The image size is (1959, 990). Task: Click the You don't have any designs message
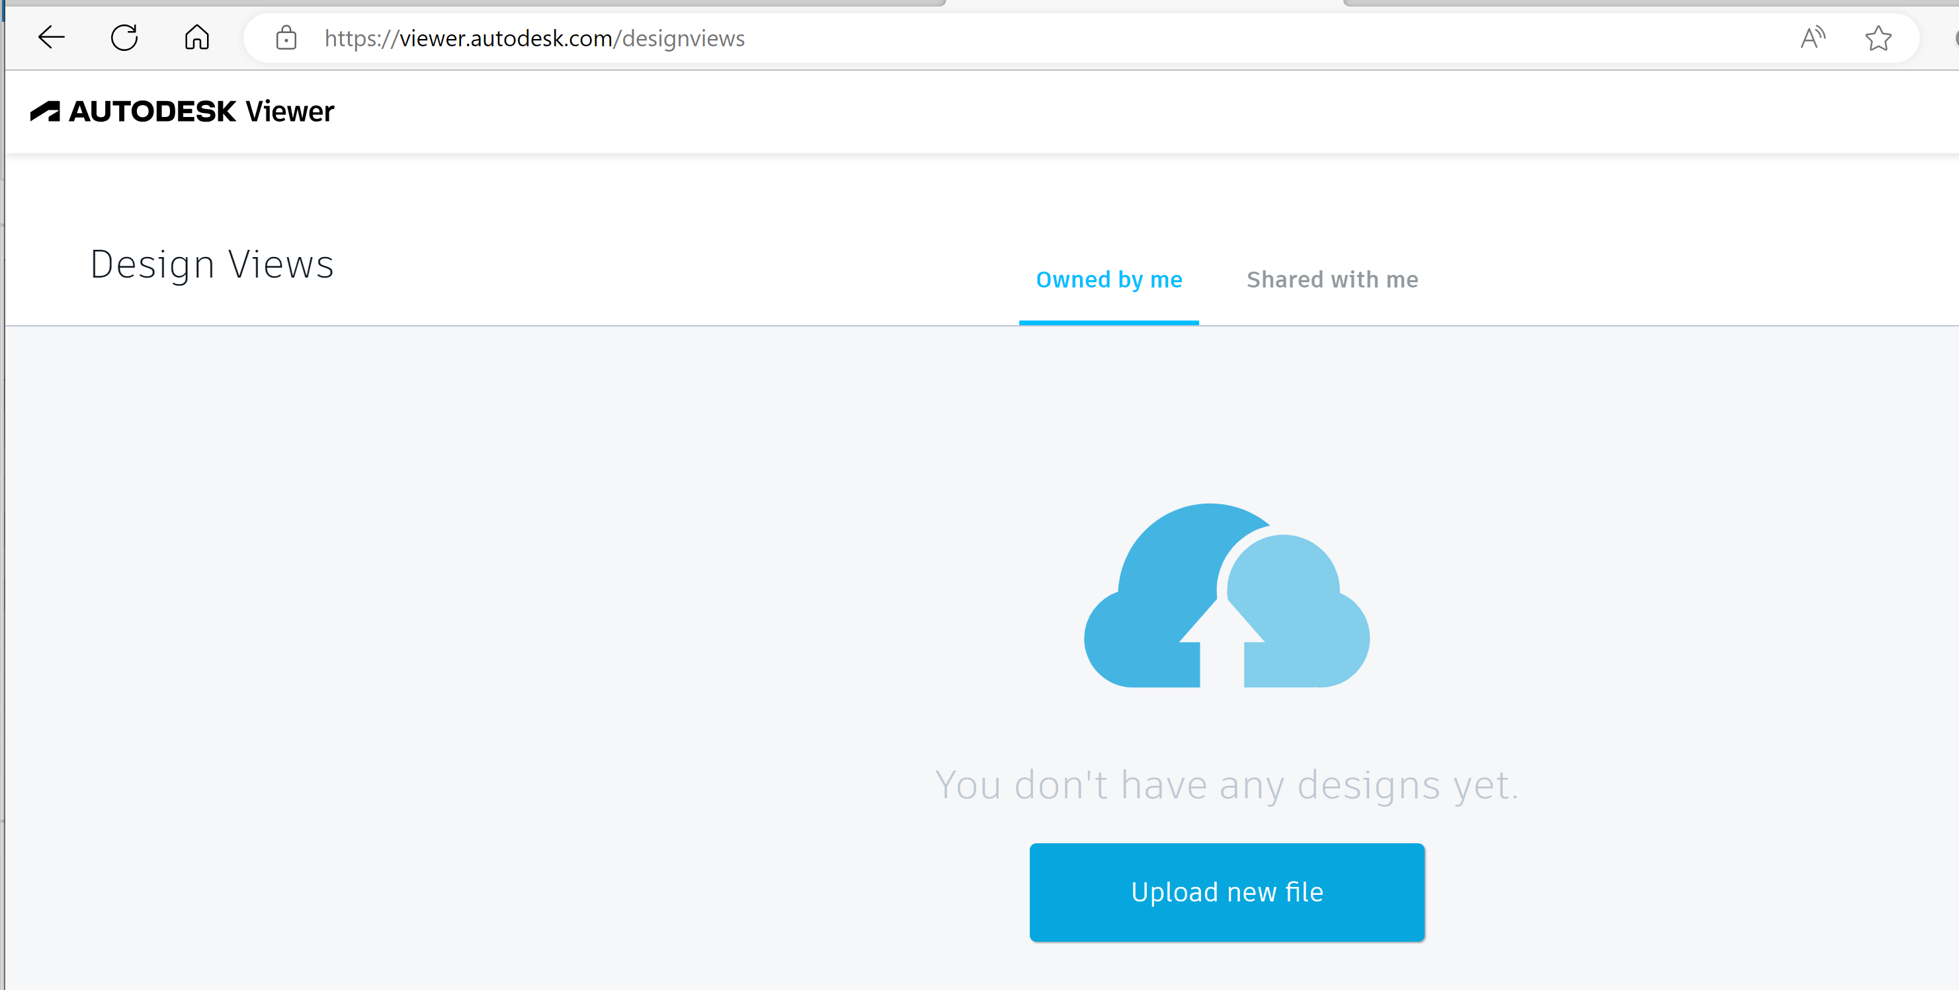[x=1226, y=785]
